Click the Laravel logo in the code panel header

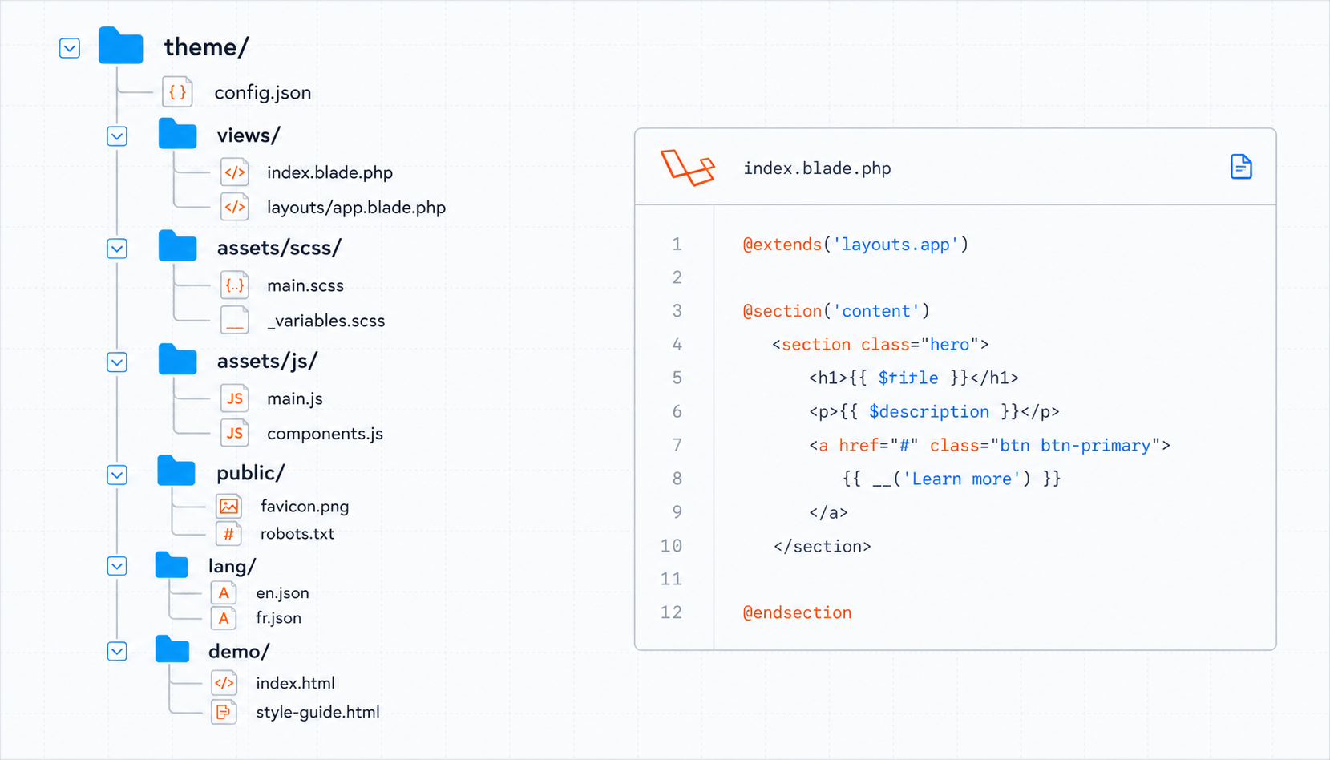(688, 168)
